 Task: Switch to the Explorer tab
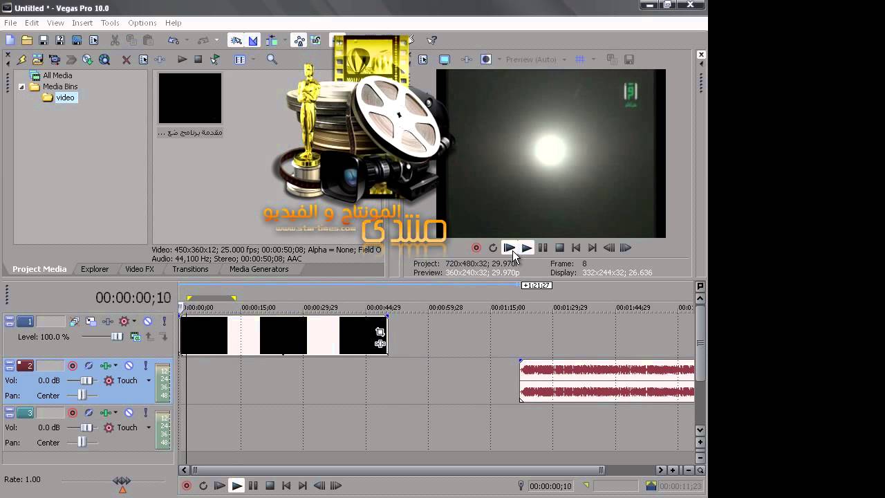95,269
